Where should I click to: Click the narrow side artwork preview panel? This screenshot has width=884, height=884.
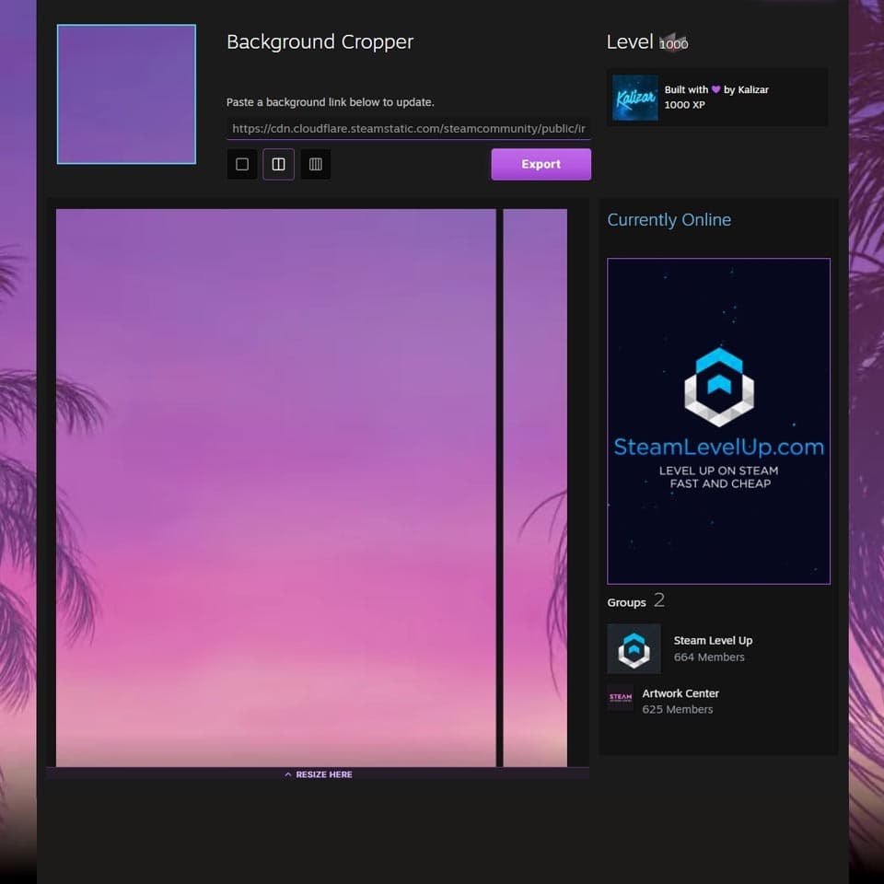click(x=535, y=488)
